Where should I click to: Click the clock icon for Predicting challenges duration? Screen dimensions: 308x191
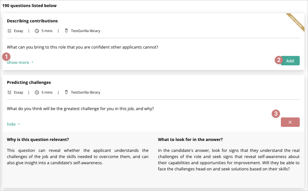[x=37, y=92]
